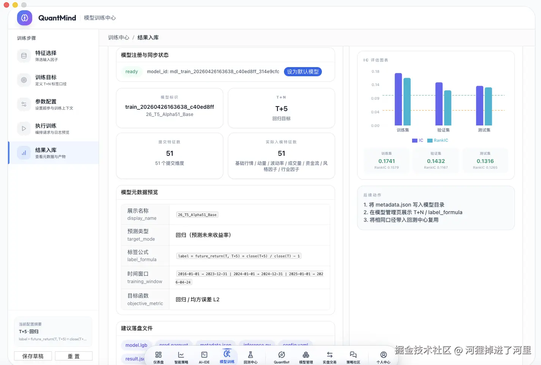Click 建议落盘文件 section header
This screenshot has height=365, width=541.
(137, 328)
